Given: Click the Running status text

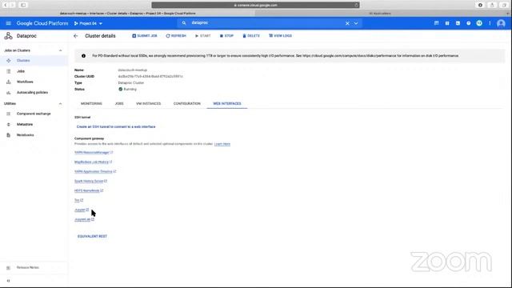Looking at the screenshot, I should click(x=130, y=89).
